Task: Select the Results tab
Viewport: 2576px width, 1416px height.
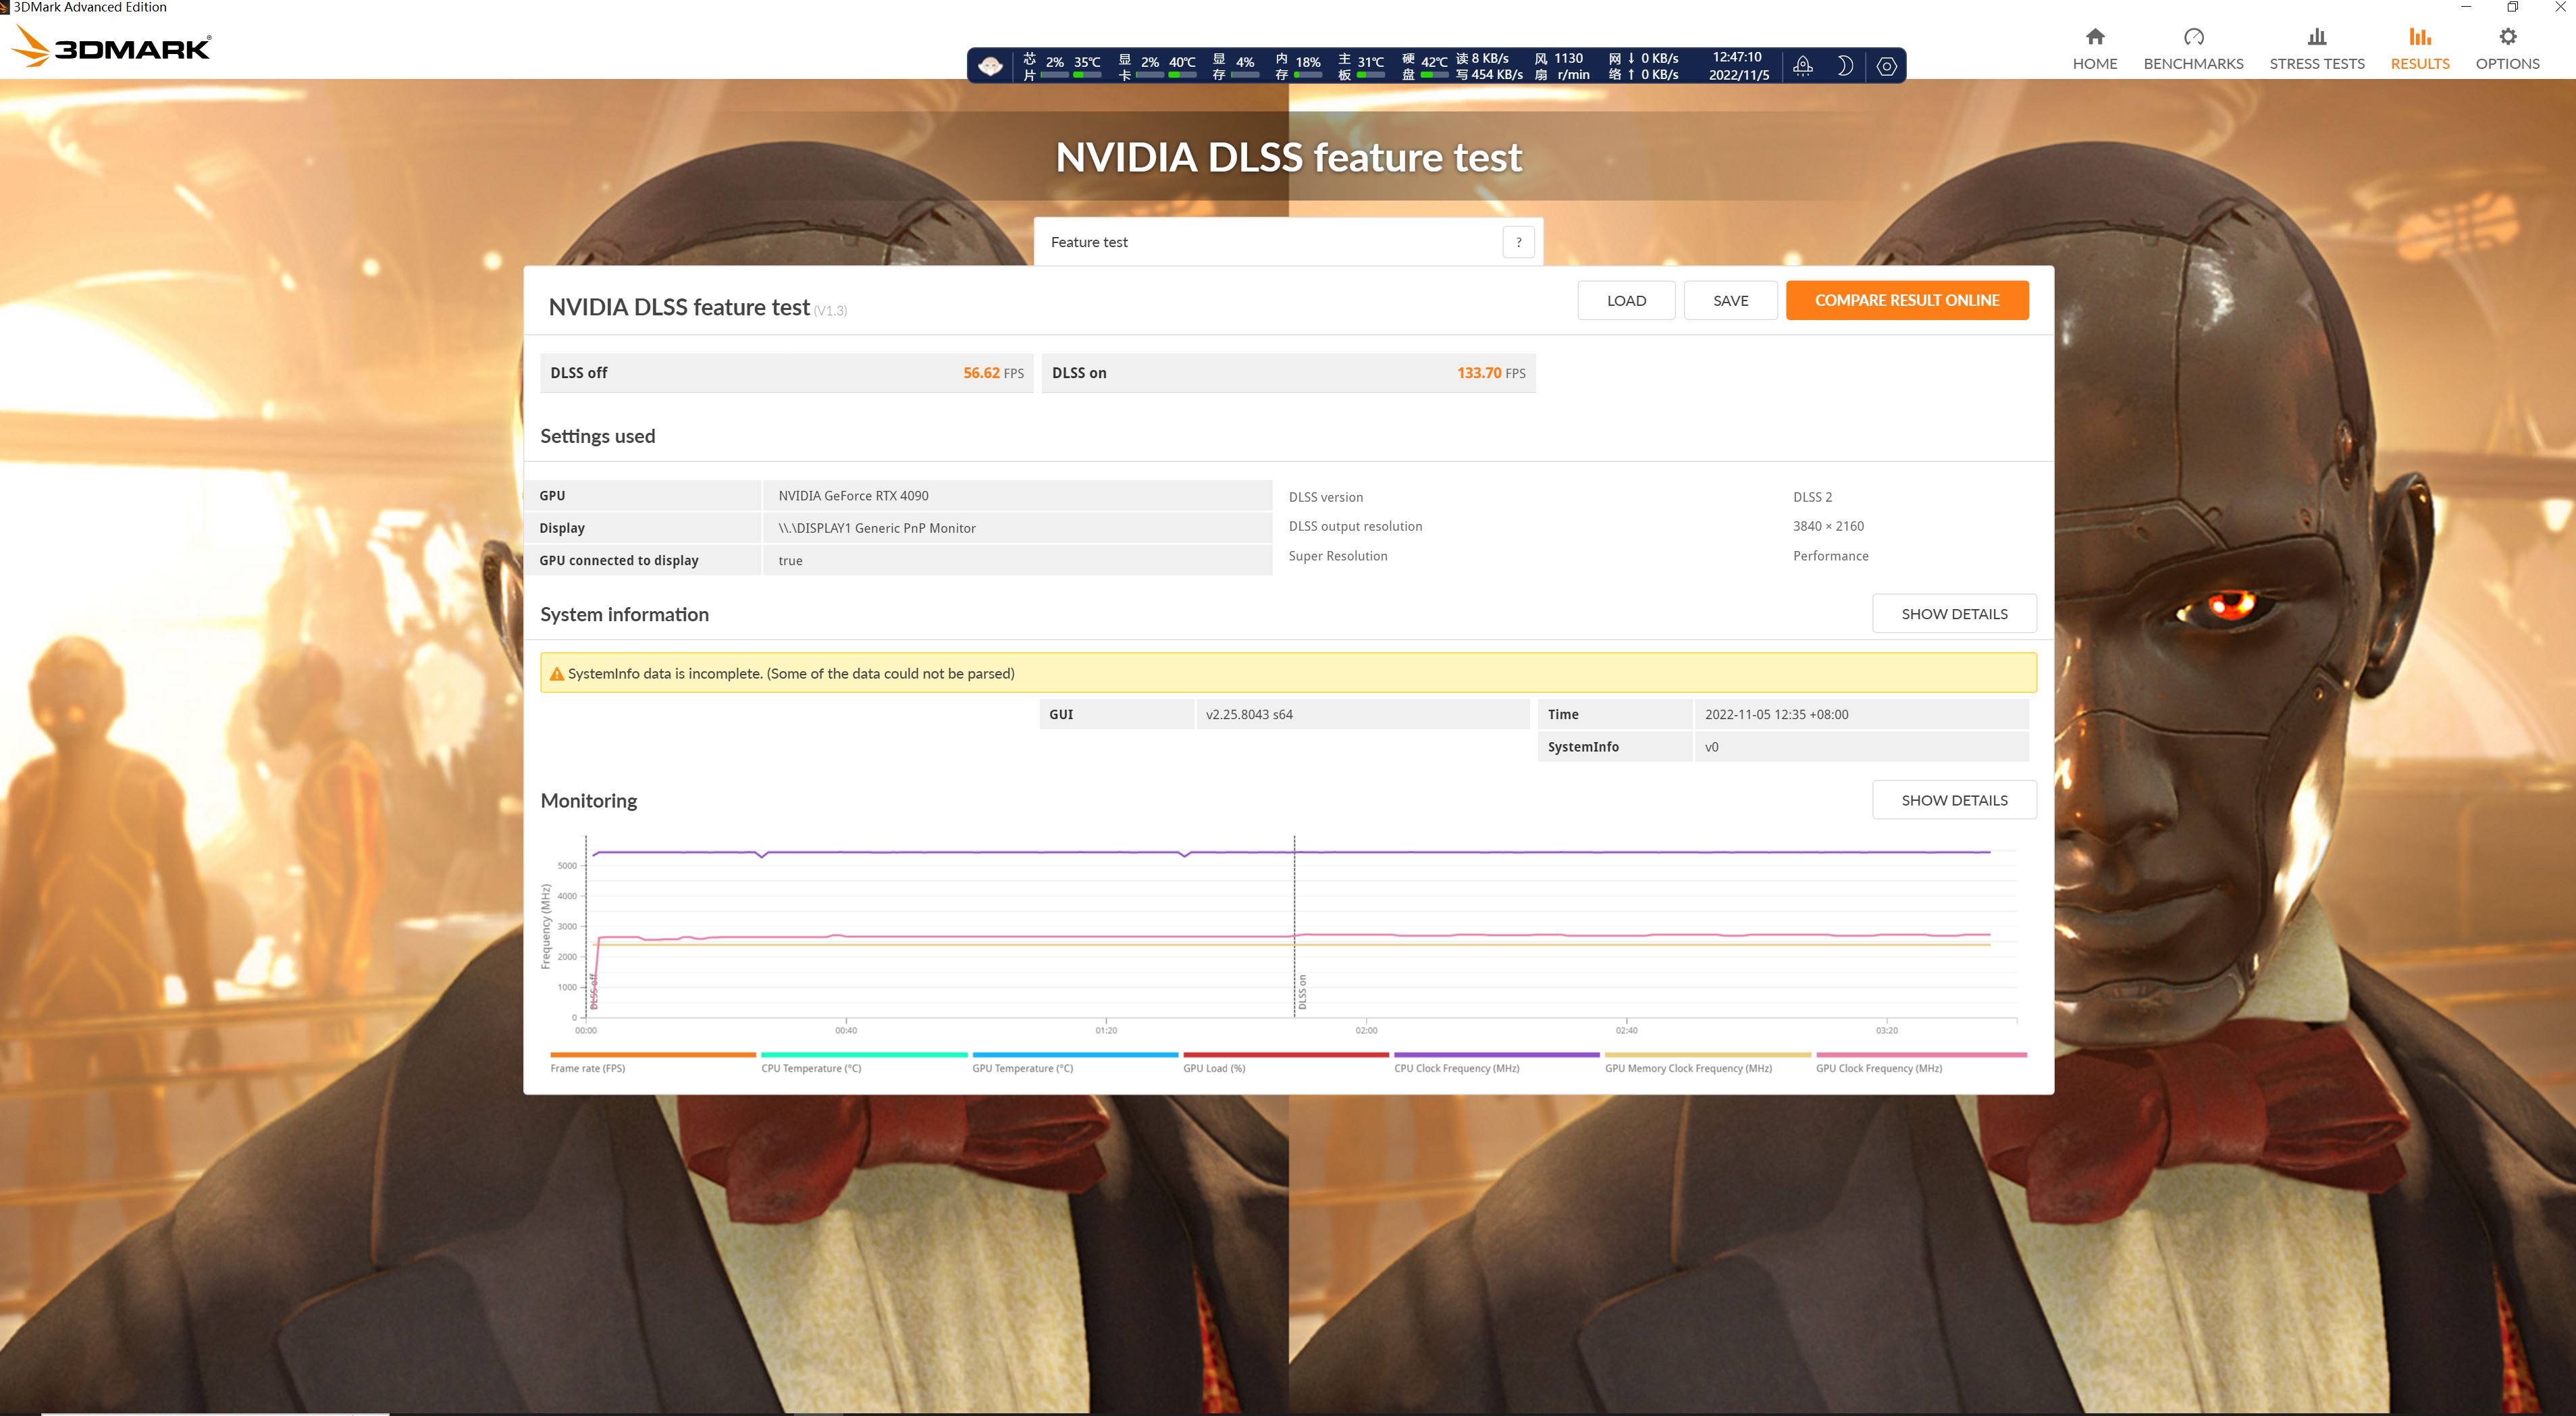Action: 2419,49
